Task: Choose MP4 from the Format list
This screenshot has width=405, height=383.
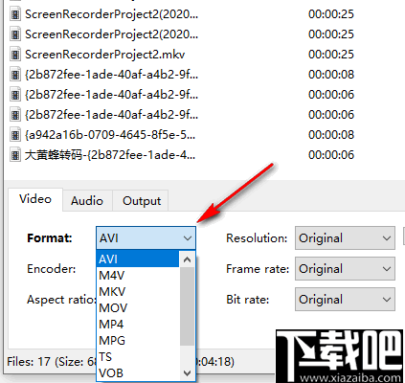Action: (x=138, y=324)
